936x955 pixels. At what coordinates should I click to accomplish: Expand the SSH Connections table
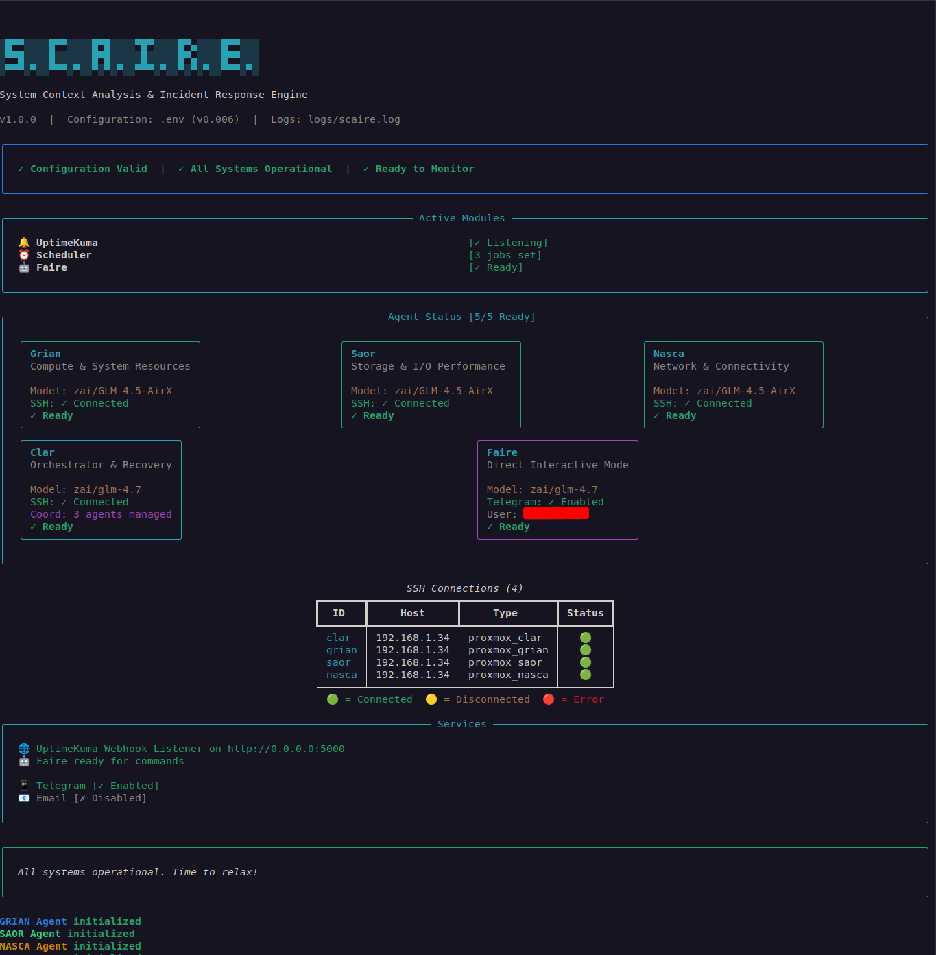pos(464,588)
